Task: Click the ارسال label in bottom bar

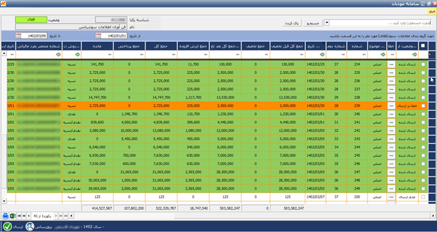Action: point(18,227)
